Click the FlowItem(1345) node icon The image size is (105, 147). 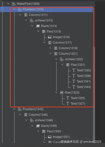pyautogui.click(x=20, y=109)
